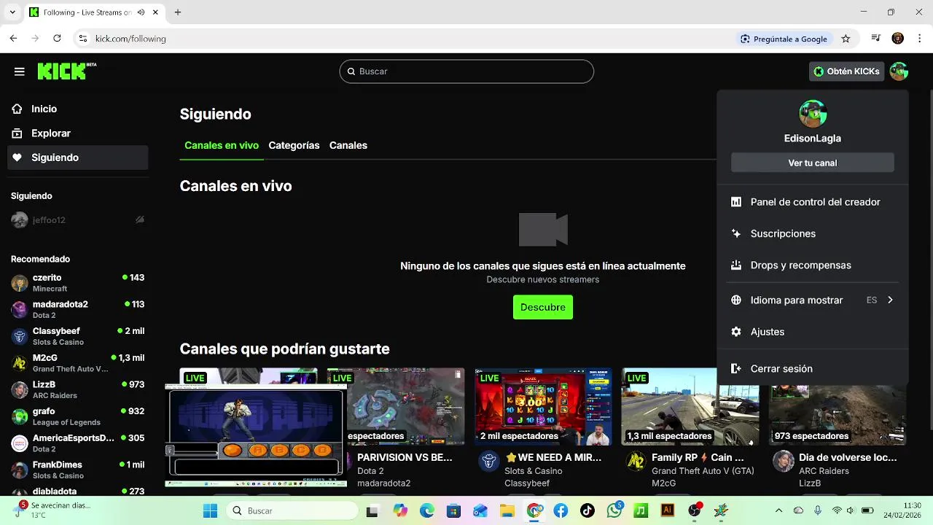Open Suscripciones from the account menu

click(x=813, y=233)
